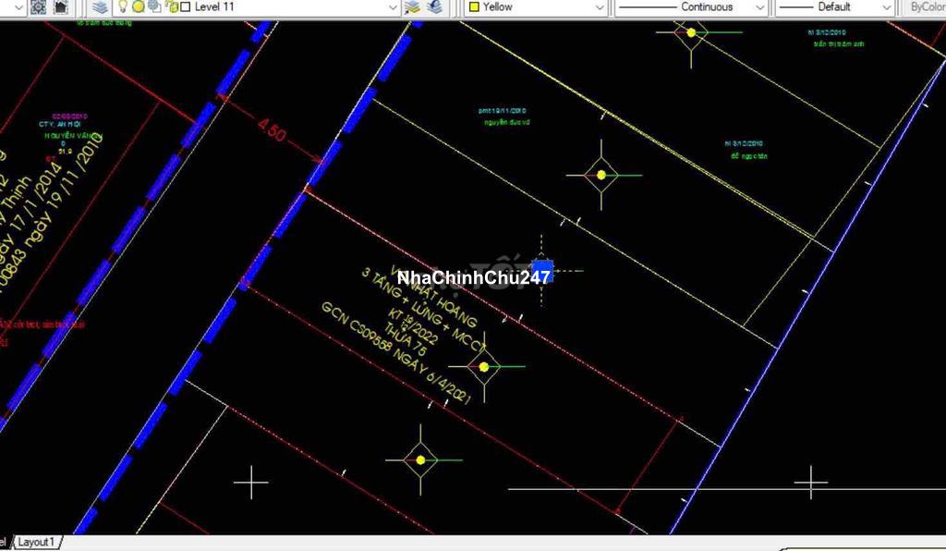Open the ByColor plot style box

pos(926,6)
